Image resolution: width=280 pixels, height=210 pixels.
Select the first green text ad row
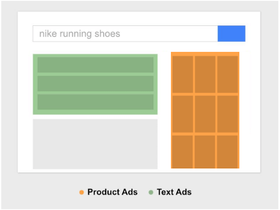tap(95, 65)
